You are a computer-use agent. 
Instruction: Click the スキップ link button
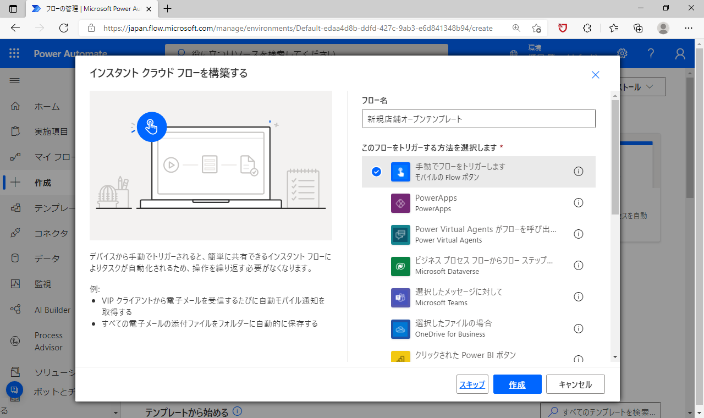point(472,384)
